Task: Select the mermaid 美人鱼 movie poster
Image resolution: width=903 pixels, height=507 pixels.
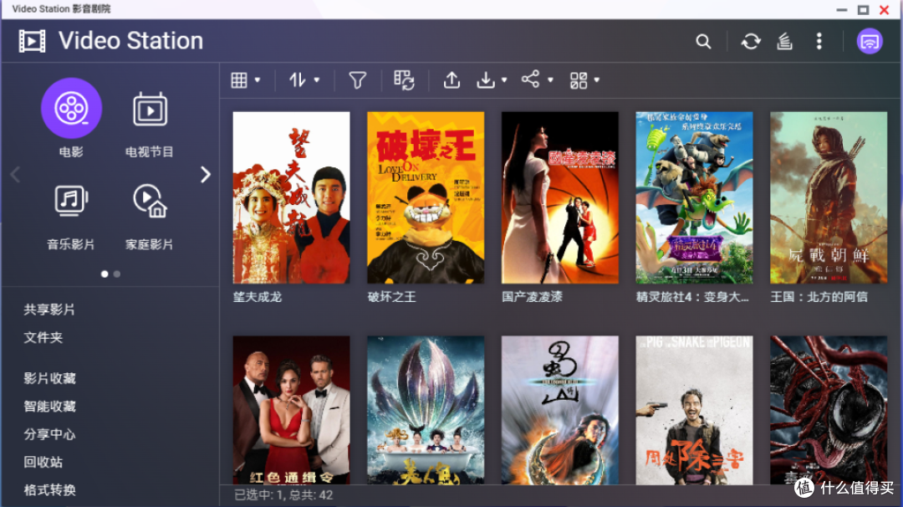Action: tap(426, 410)
